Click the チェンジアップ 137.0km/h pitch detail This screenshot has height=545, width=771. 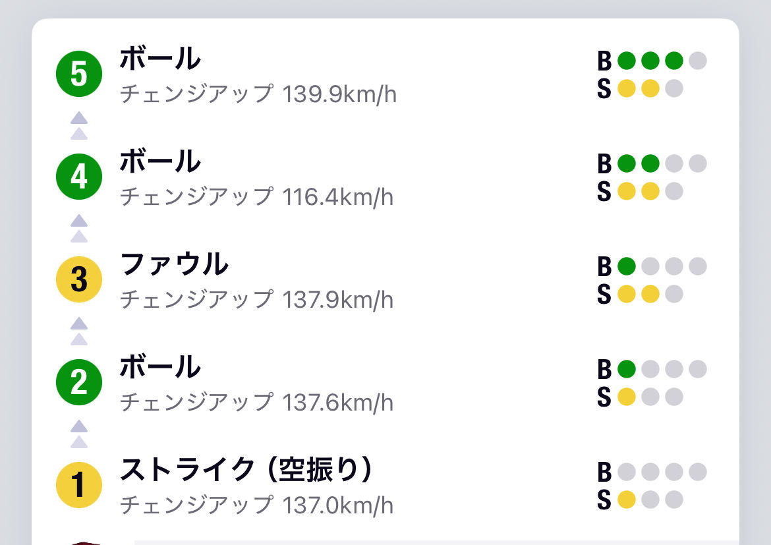pos(256,505)
